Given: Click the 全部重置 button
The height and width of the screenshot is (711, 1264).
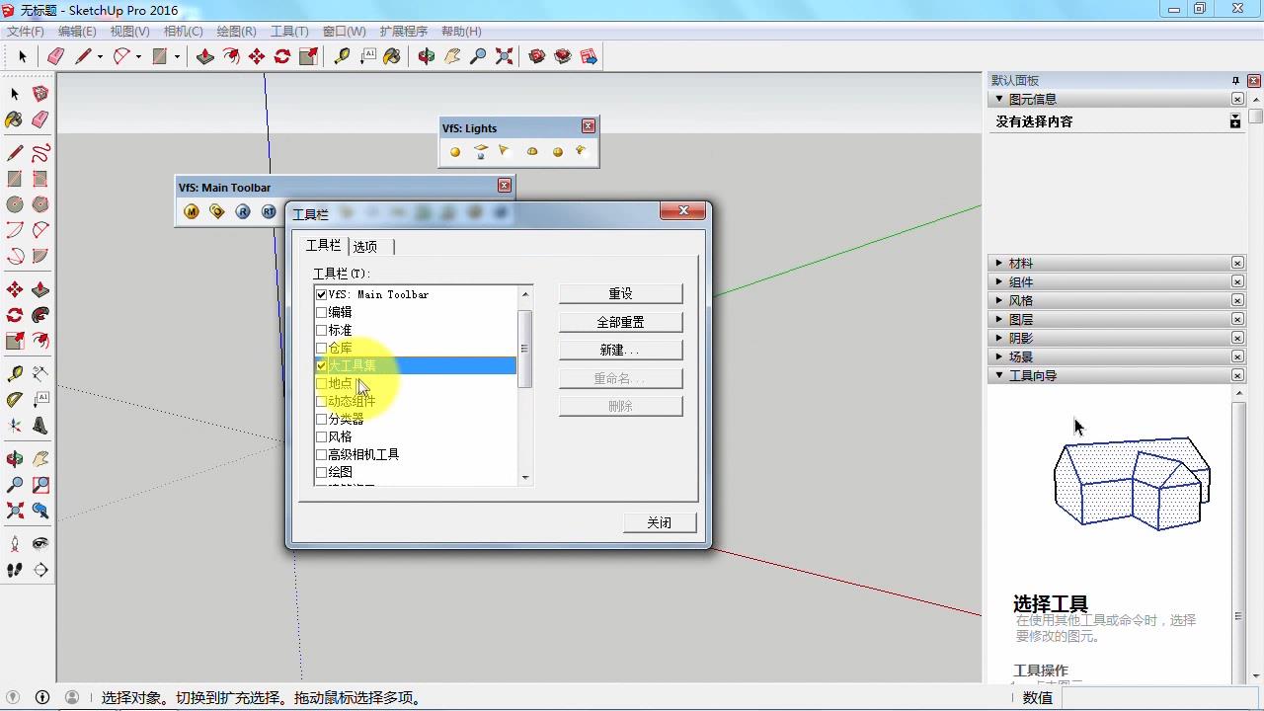Looking at the screenshot, I should (620, 322).
